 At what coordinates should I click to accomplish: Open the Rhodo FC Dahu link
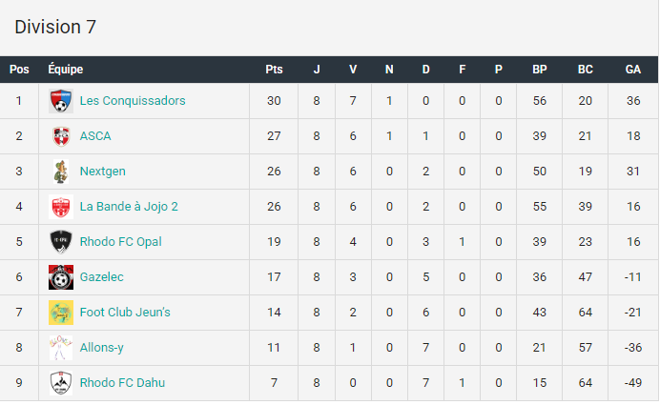pyautogui.click(x=122, y=383)
